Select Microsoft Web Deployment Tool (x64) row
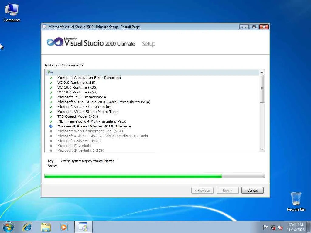Image resolution: width=311 pixels, height=233 pixels. point(152,131)
